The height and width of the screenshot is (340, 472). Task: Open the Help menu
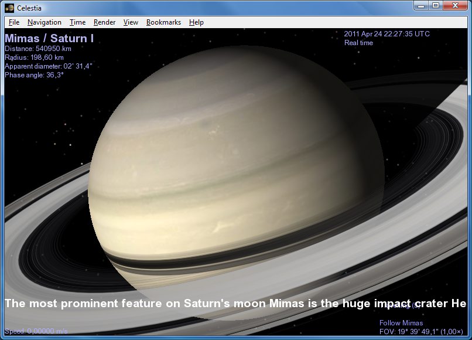(x=196, y=22)
